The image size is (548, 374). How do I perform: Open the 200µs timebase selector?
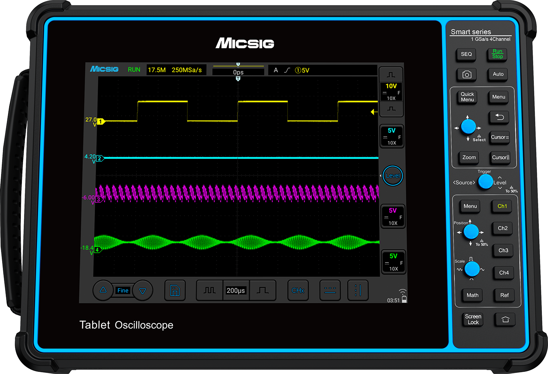click(236, 290)
